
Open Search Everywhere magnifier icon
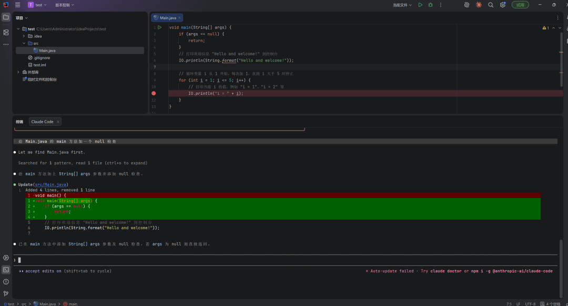(x=491, y=5)
